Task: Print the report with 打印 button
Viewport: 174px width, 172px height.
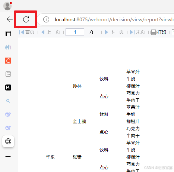Action: coord(158,32)
